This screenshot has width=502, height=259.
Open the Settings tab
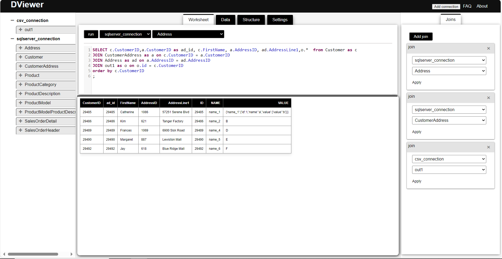pos(280,20)
